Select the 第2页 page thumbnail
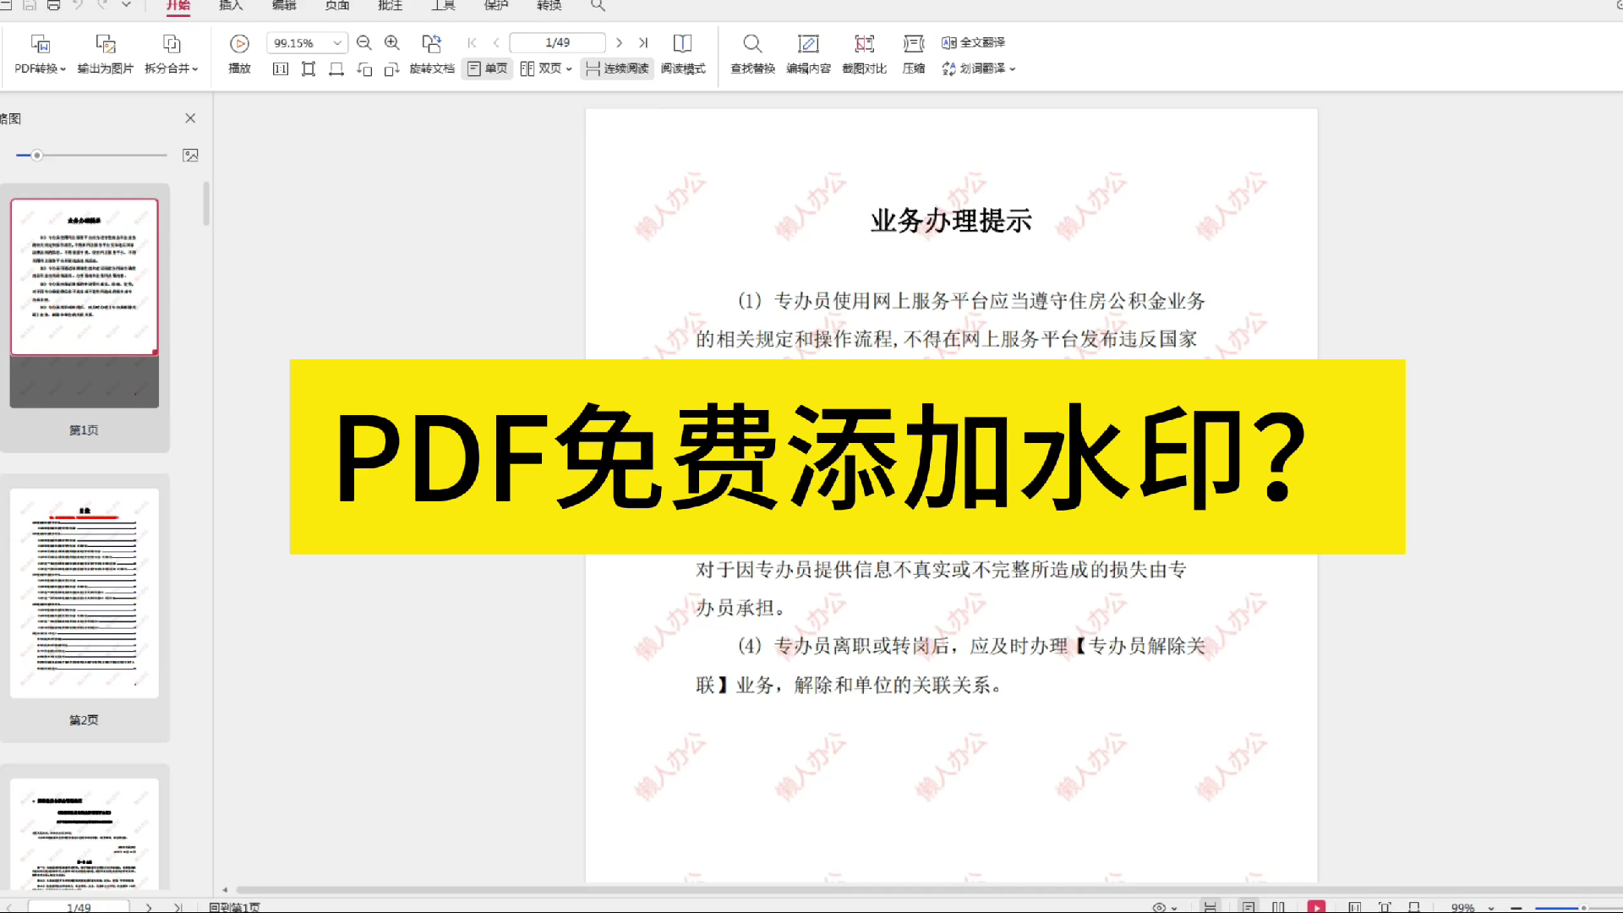 85,593
